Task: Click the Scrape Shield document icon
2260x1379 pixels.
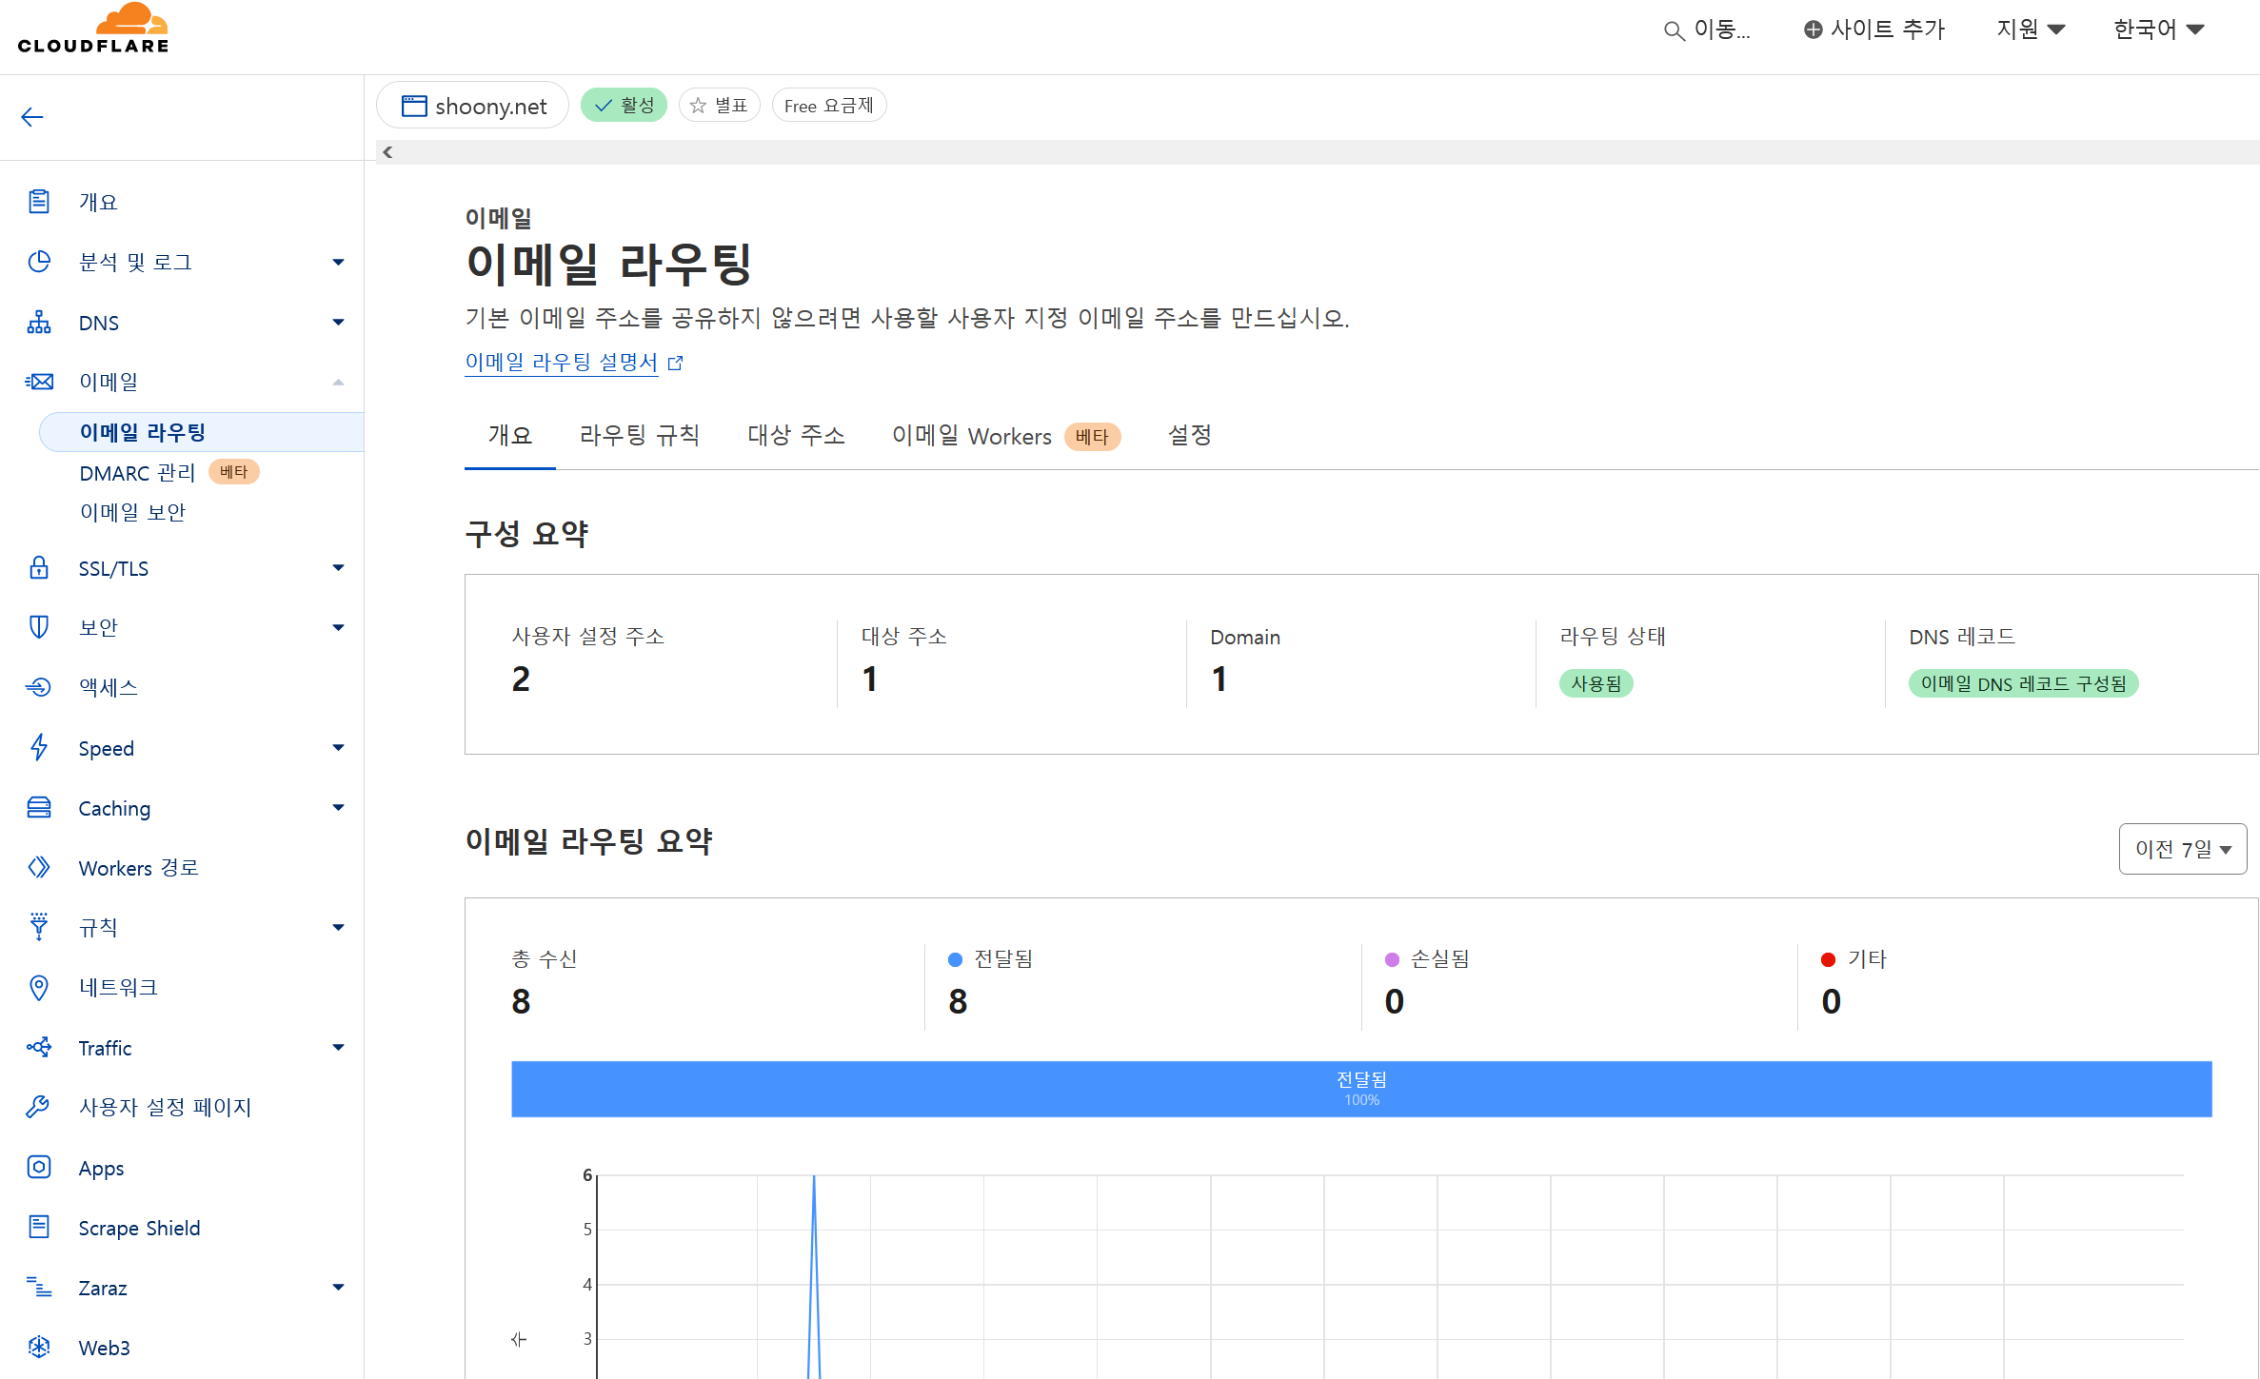Action: (39, 1227)
